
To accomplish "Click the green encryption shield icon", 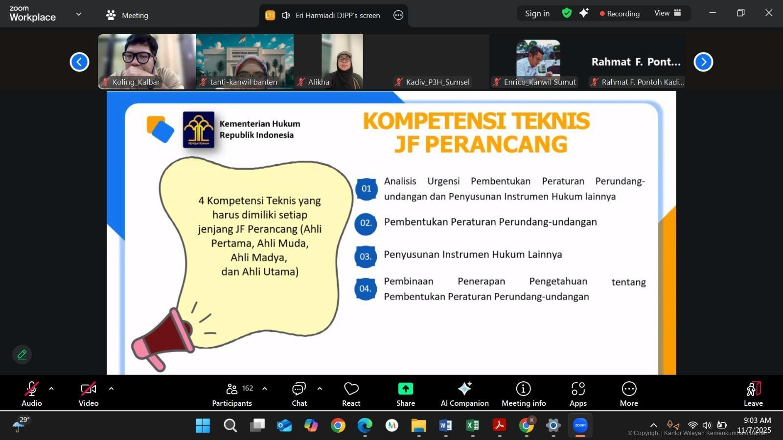I will pyautogui.click(x=567, y=13).
